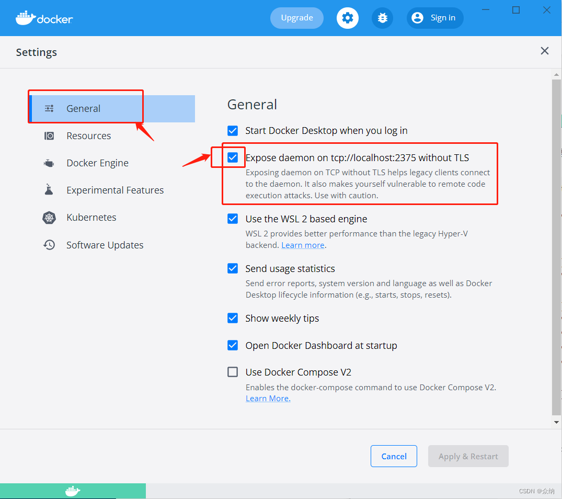The height and width of the screenshot is (499, 562).
Task: Disable exposing daemon on tcp://localhost:2375
Action: pos(232,157)
